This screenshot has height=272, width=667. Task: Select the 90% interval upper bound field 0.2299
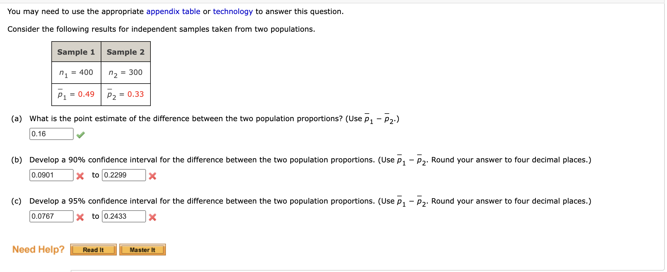tap(124, 175)
